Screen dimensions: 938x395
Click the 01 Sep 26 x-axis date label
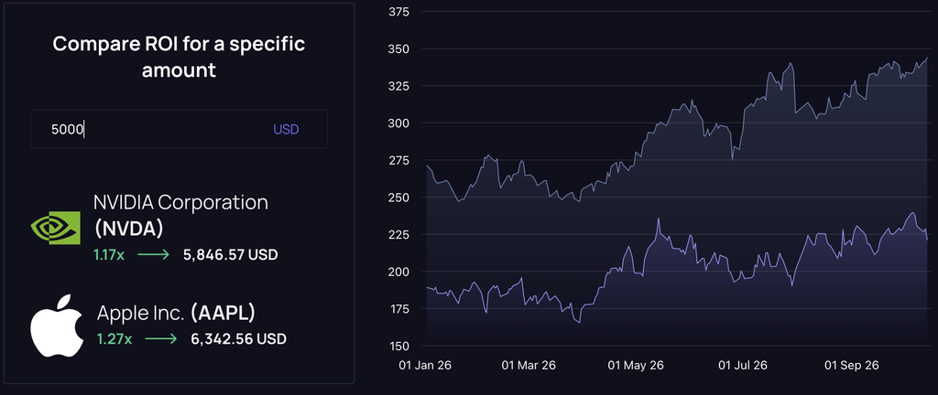tap(853, 365)
